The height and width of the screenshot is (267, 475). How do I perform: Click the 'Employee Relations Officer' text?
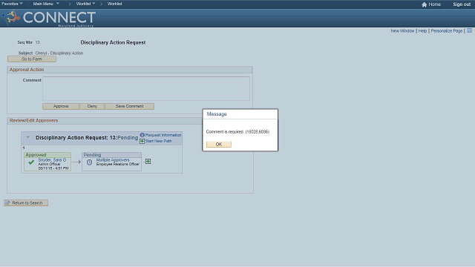click(x=118, y=164)
